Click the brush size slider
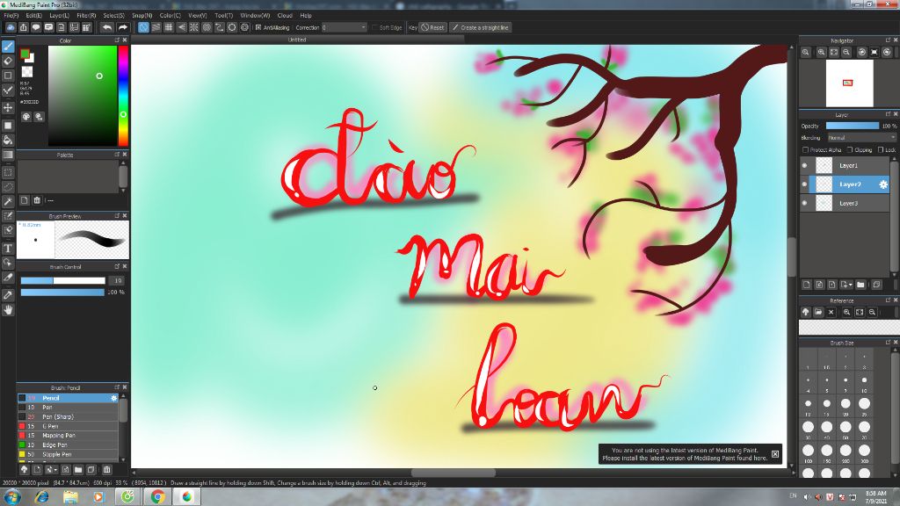 63,280
